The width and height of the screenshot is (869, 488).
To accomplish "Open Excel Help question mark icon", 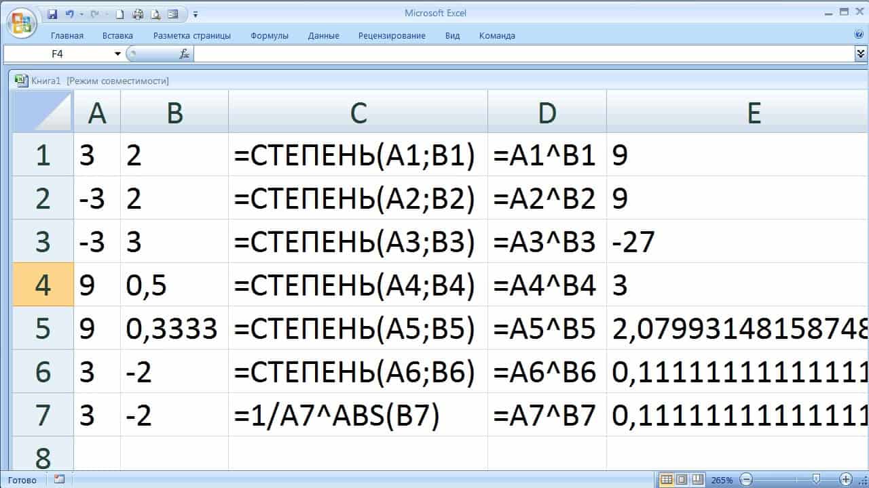I will (x=859, y=35).
